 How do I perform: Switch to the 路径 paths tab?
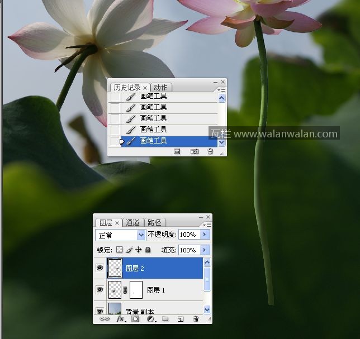coord(154,222)
